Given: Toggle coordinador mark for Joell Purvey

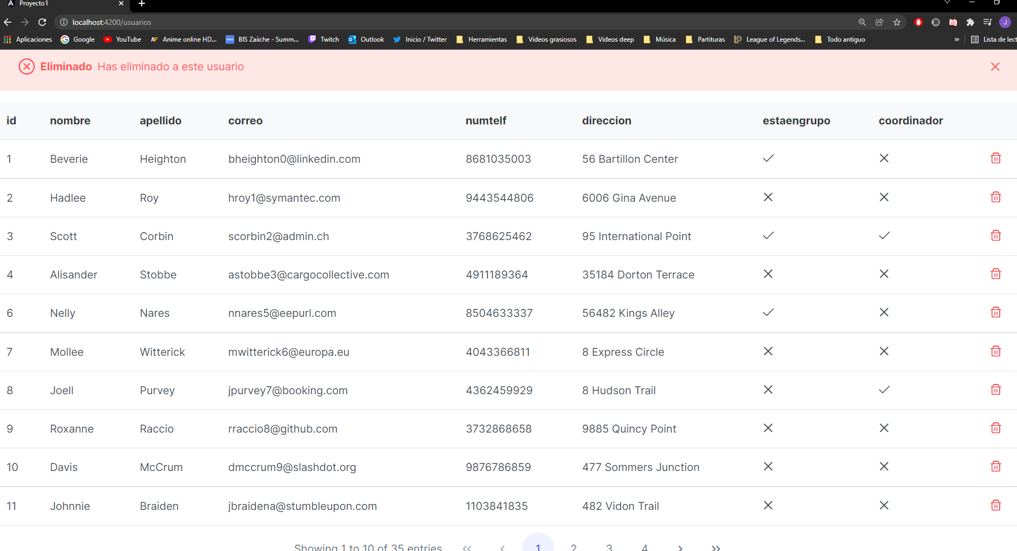Looking at the screenshot, I should (x=884, y=389).
